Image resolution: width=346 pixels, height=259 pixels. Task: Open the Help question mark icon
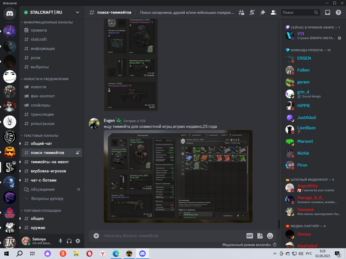pyautogui.click(x=338, y=12)
